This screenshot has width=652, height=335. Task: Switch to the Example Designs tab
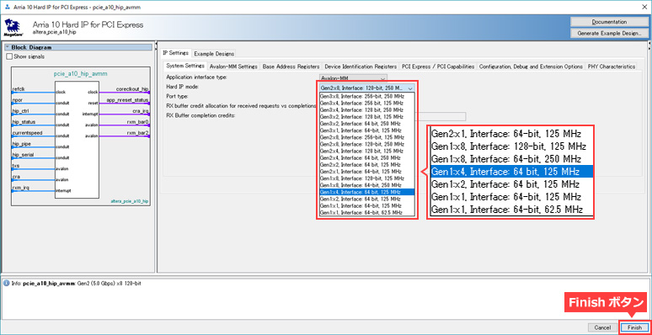coord(214,54)
